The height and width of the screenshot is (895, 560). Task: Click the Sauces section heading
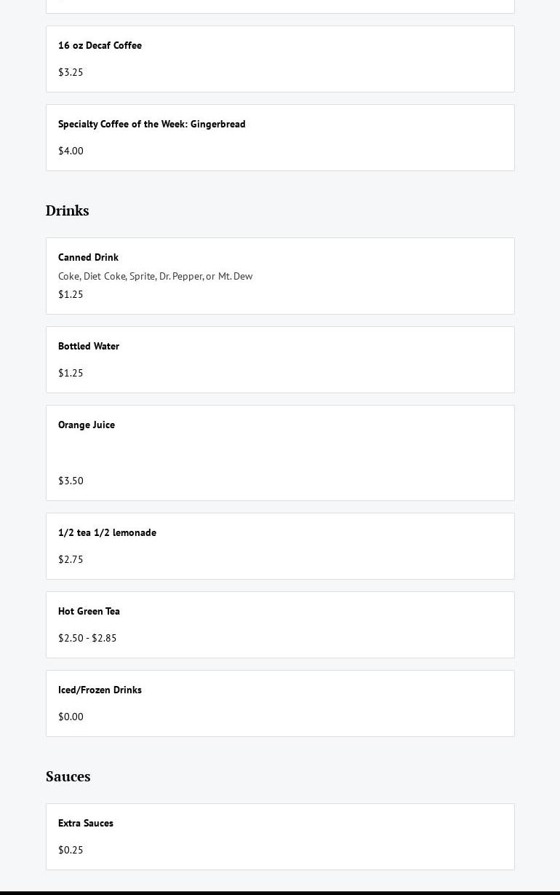point(68,776)
